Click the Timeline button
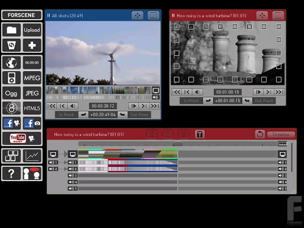Image resolution: width=304 pixels, height=228 pixels. coord(281,134)
